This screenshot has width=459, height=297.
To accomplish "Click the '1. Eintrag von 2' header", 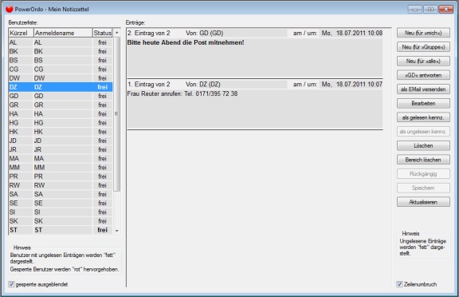I will point(149,85).
